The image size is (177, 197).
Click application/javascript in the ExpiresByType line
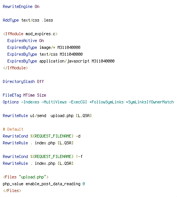point(64,61)
